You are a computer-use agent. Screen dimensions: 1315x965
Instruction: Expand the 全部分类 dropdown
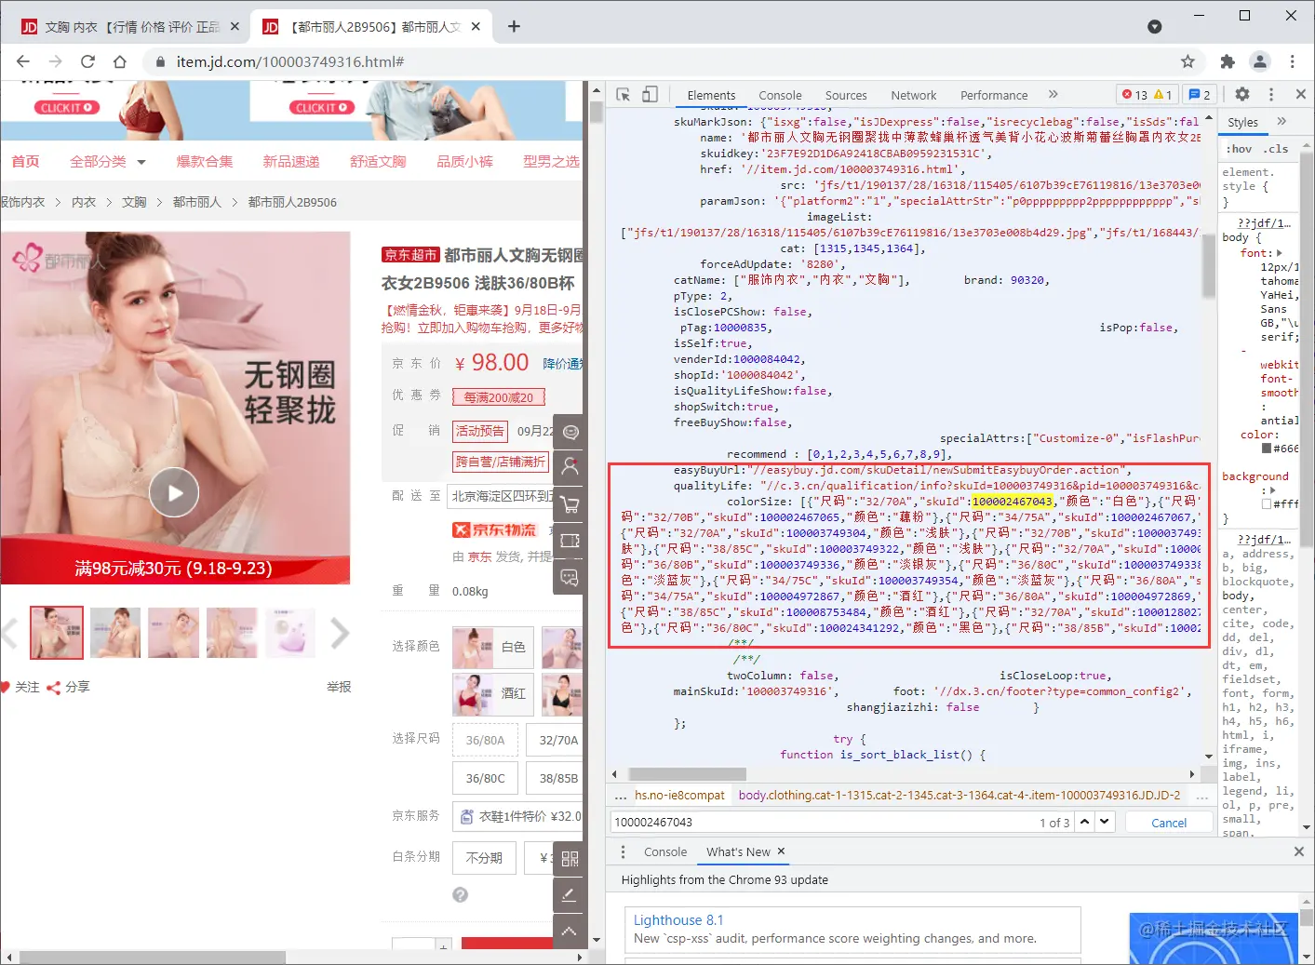(x=141, y=162)
